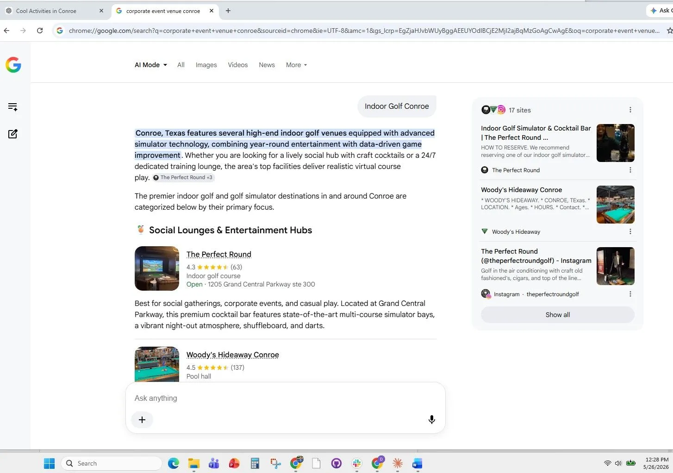Open GitHub Desktop from the taskbar

(x=336, y=463)
